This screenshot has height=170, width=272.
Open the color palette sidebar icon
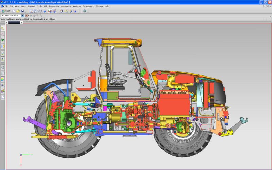tap(3, 79)
